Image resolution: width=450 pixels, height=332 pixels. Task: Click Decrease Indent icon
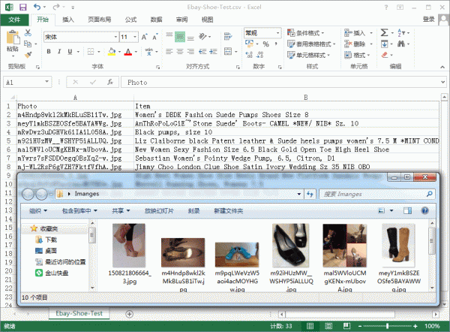202,52
